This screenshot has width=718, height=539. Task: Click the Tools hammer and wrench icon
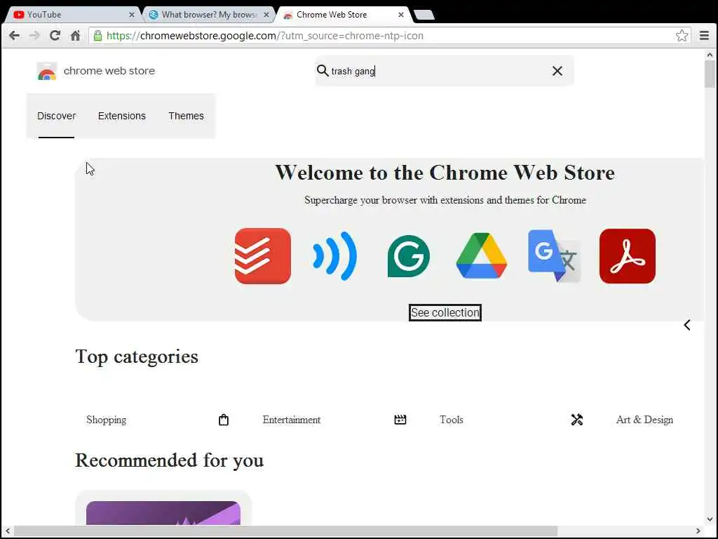(x=576, y=420)
